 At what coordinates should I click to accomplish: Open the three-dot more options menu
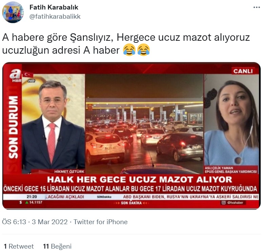pos(257,7)
